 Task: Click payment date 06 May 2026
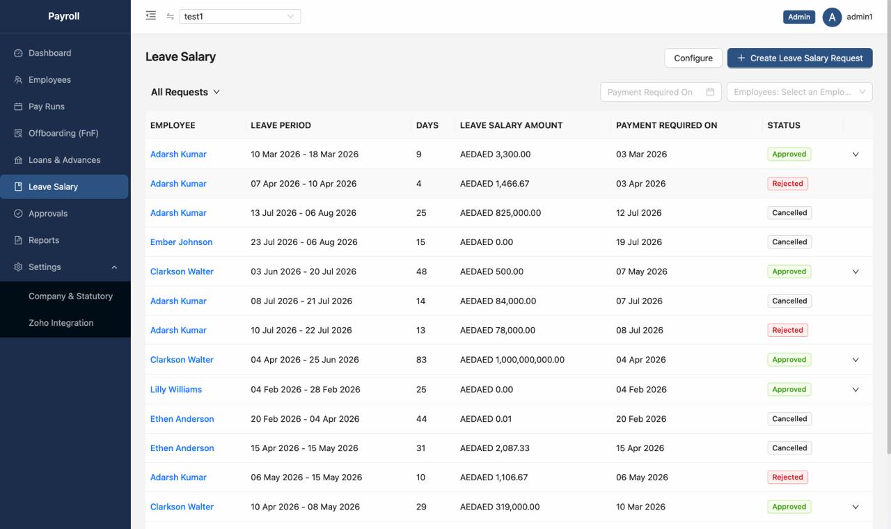point(642,477)
